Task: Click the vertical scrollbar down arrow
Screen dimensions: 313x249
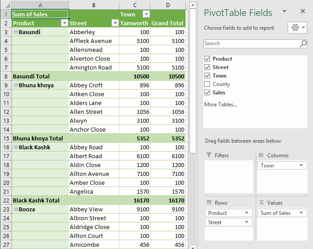Action: [193, 245]
